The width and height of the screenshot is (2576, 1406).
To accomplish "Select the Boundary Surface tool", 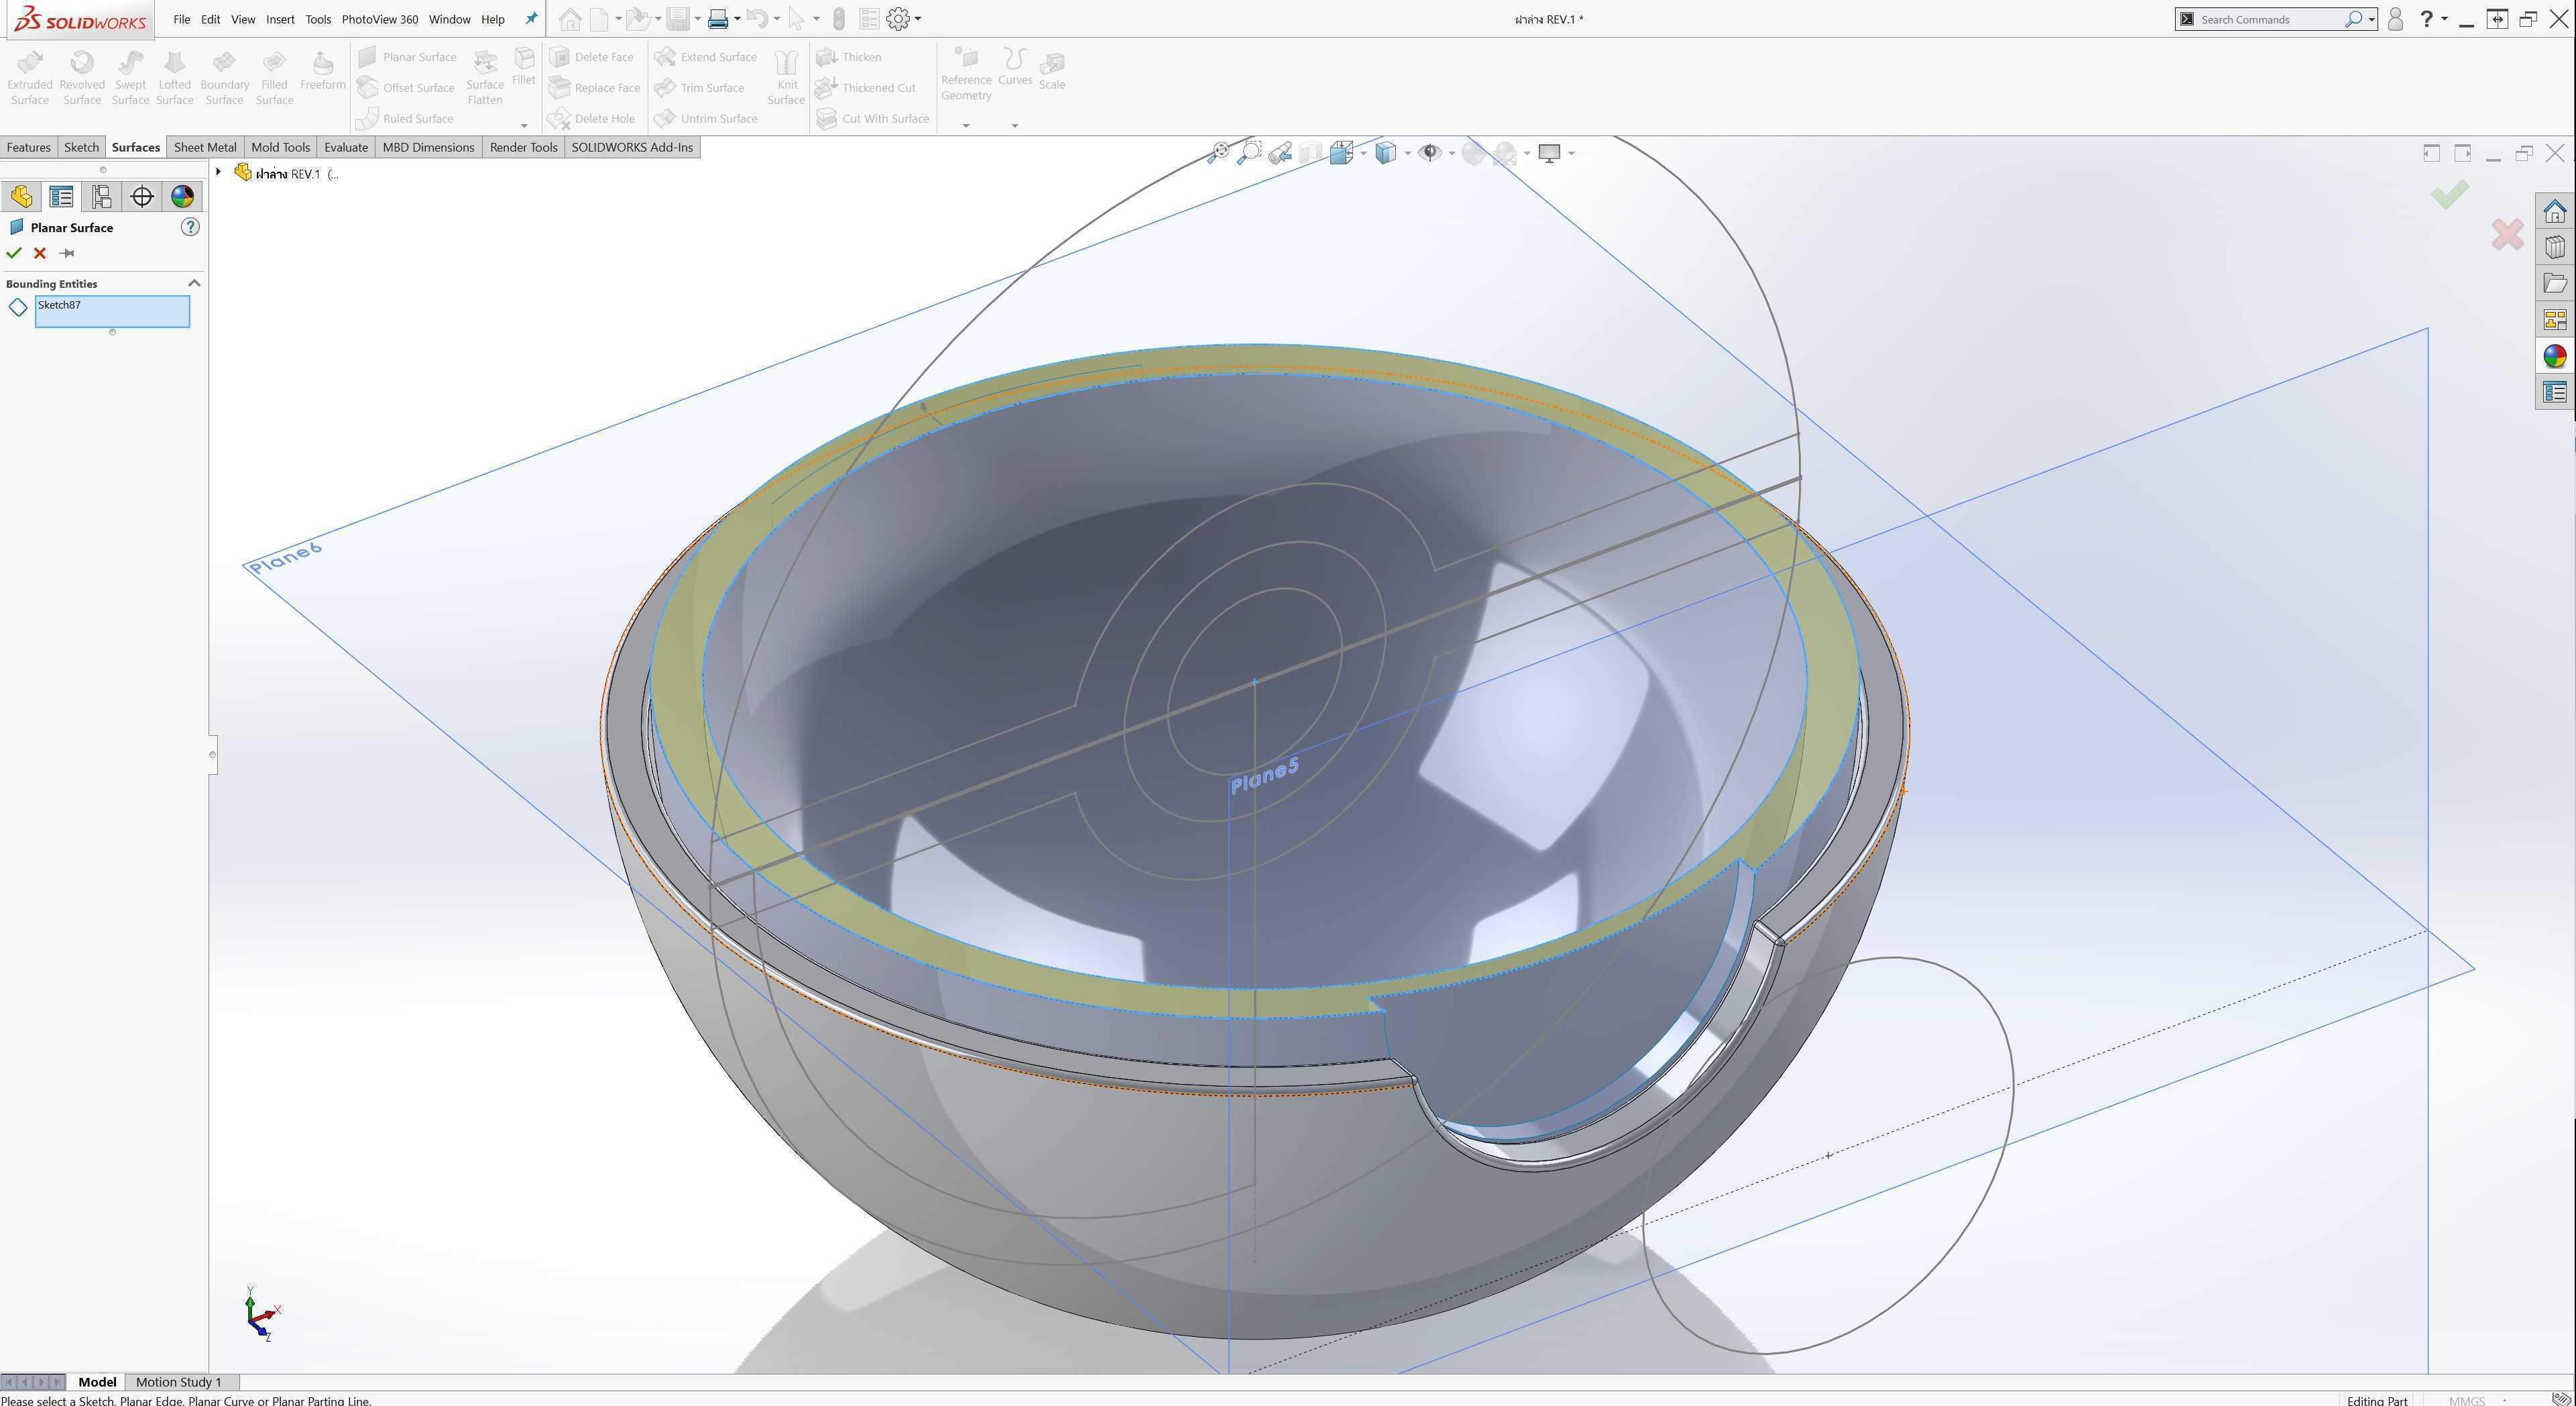I will pos(224,78).
